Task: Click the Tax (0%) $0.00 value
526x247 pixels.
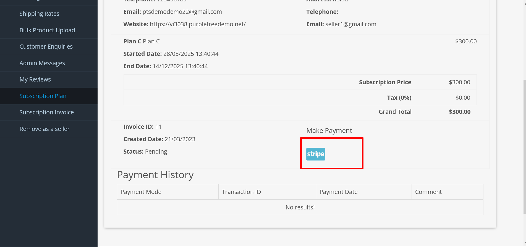Action: 463,98
